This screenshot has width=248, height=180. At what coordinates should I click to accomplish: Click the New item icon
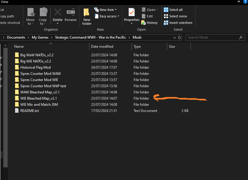(x=96, y=10)
